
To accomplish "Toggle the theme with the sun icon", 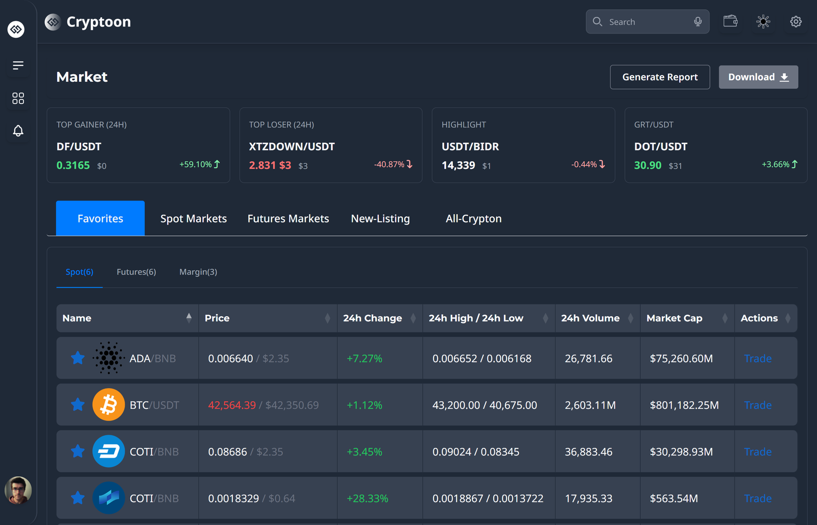I will click(763, 21).
